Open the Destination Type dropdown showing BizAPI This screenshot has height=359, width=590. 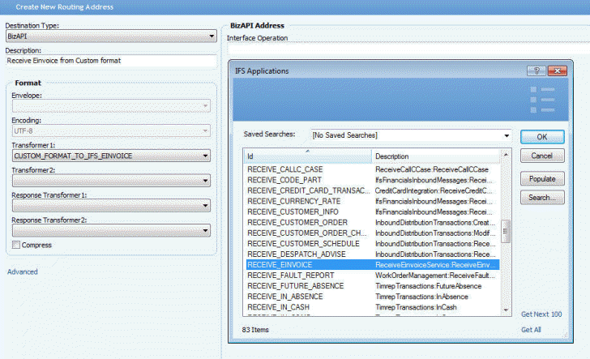111,36
